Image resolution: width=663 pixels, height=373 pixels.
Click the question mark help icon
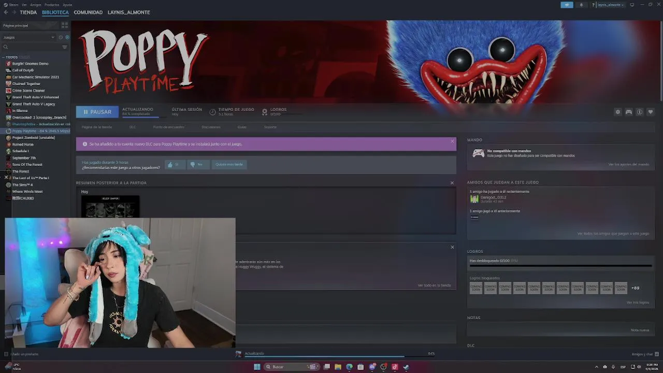tap(593, 5)
